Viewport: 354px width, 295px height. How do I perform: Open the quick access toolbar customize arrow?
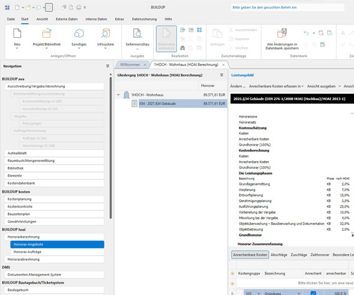pos(84,8)
